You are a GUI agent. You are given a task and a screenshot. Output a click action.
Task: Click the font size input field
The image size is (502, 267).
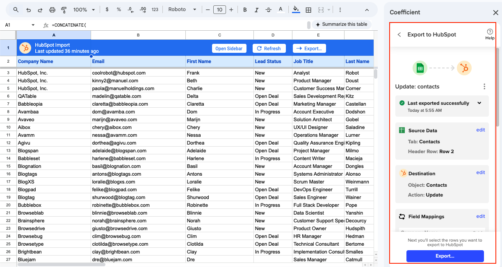[219, 10]
